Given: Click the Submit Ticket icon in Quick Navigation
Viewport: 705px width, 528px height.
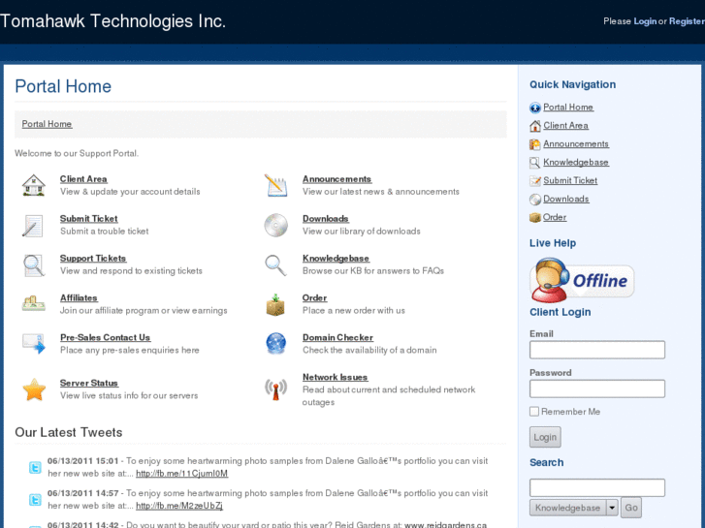Looking at the screenshot, I should (x=535, y=181).
